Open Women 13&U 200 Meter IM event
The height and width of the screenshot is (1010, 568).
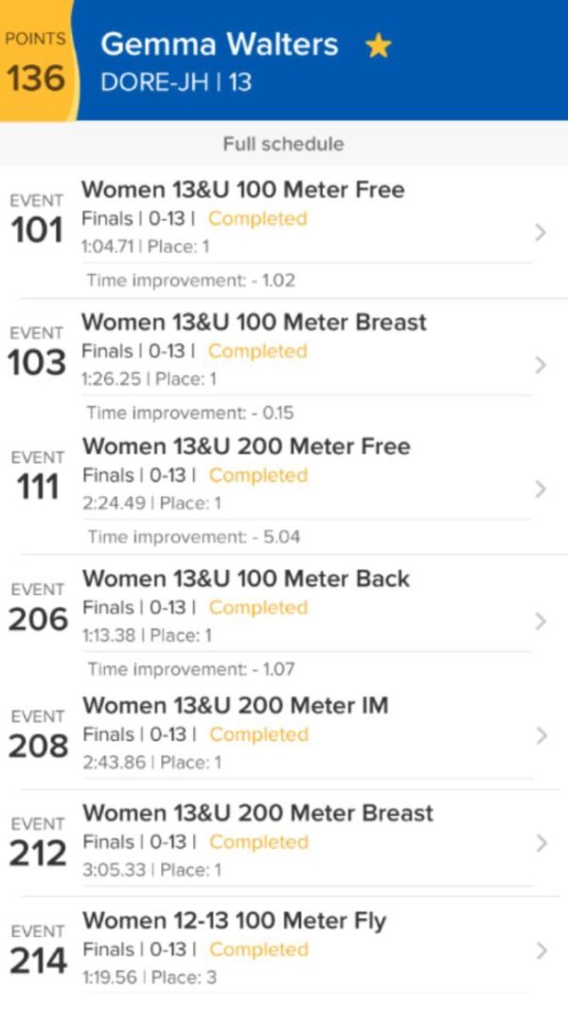236,706
